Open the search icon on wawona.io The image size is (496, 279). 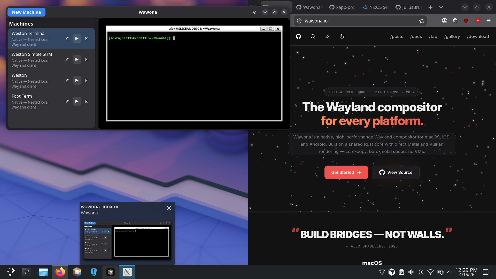pos(313,36)
